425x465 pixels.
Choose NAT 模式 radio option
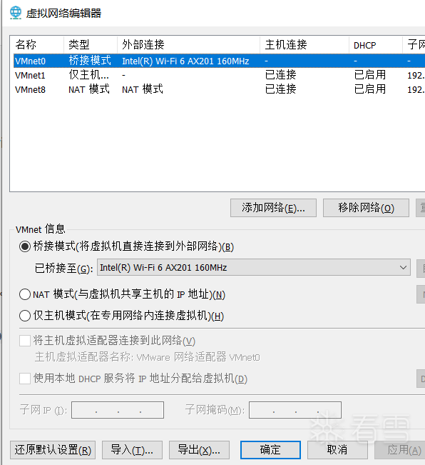25,294
